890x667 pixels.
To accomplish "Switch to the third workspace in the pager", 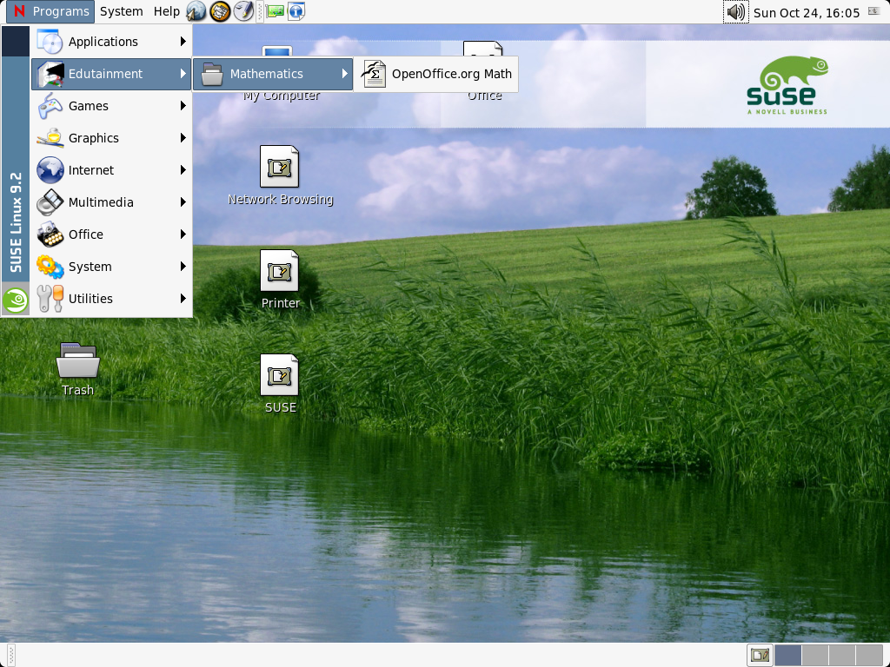I will click(x=841, y=655).
